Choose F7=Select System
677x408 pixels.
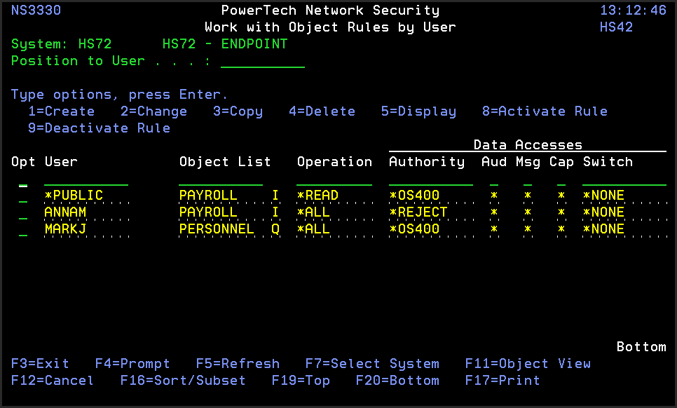372,364
